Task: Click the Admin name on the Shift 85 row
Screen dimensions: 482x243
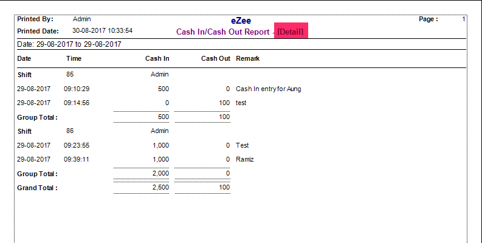Action: point(159,74)
